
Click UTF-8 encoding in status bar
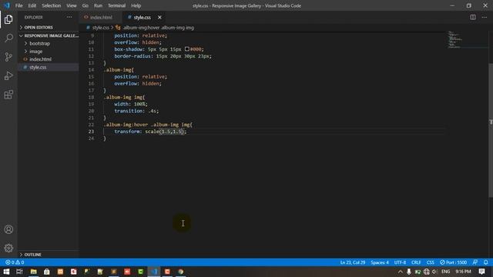[400, 262]
